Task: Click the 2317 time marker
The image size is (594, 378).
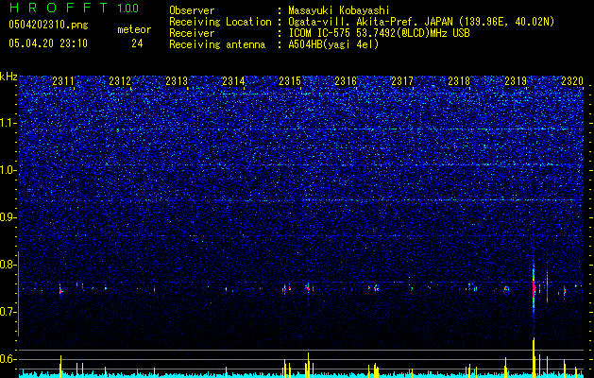Action: [x=402, y=80]
